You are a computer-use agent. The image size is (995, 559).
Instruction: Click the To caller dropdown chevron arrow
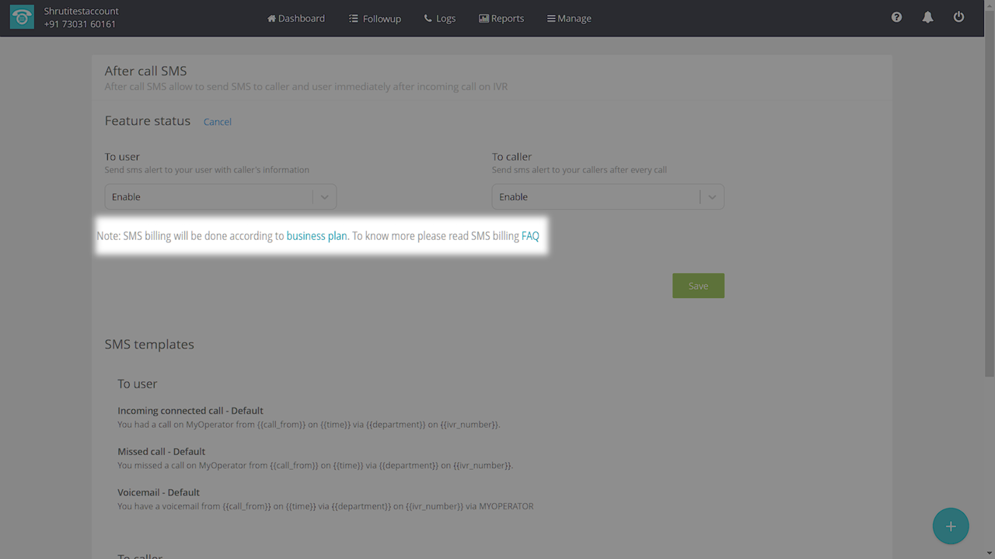click(x=711, y=197)
